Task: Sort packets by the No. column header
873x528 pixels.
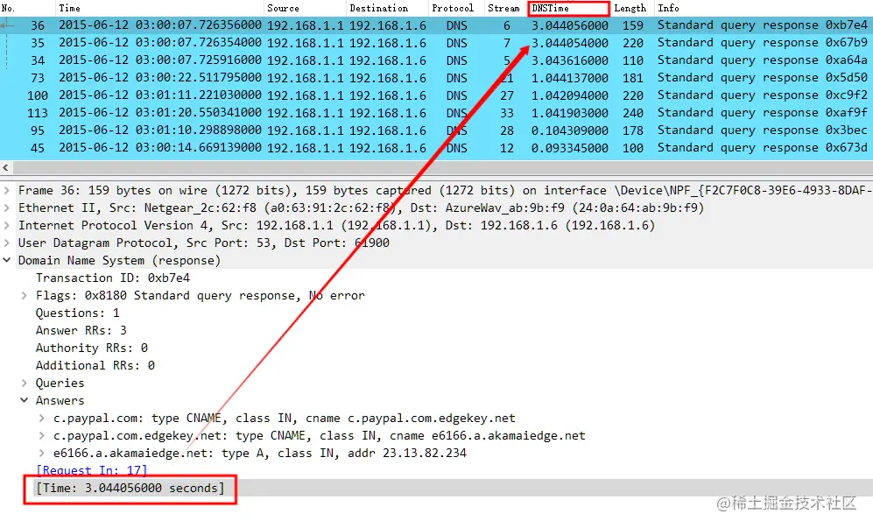Action: pos(9,9)
